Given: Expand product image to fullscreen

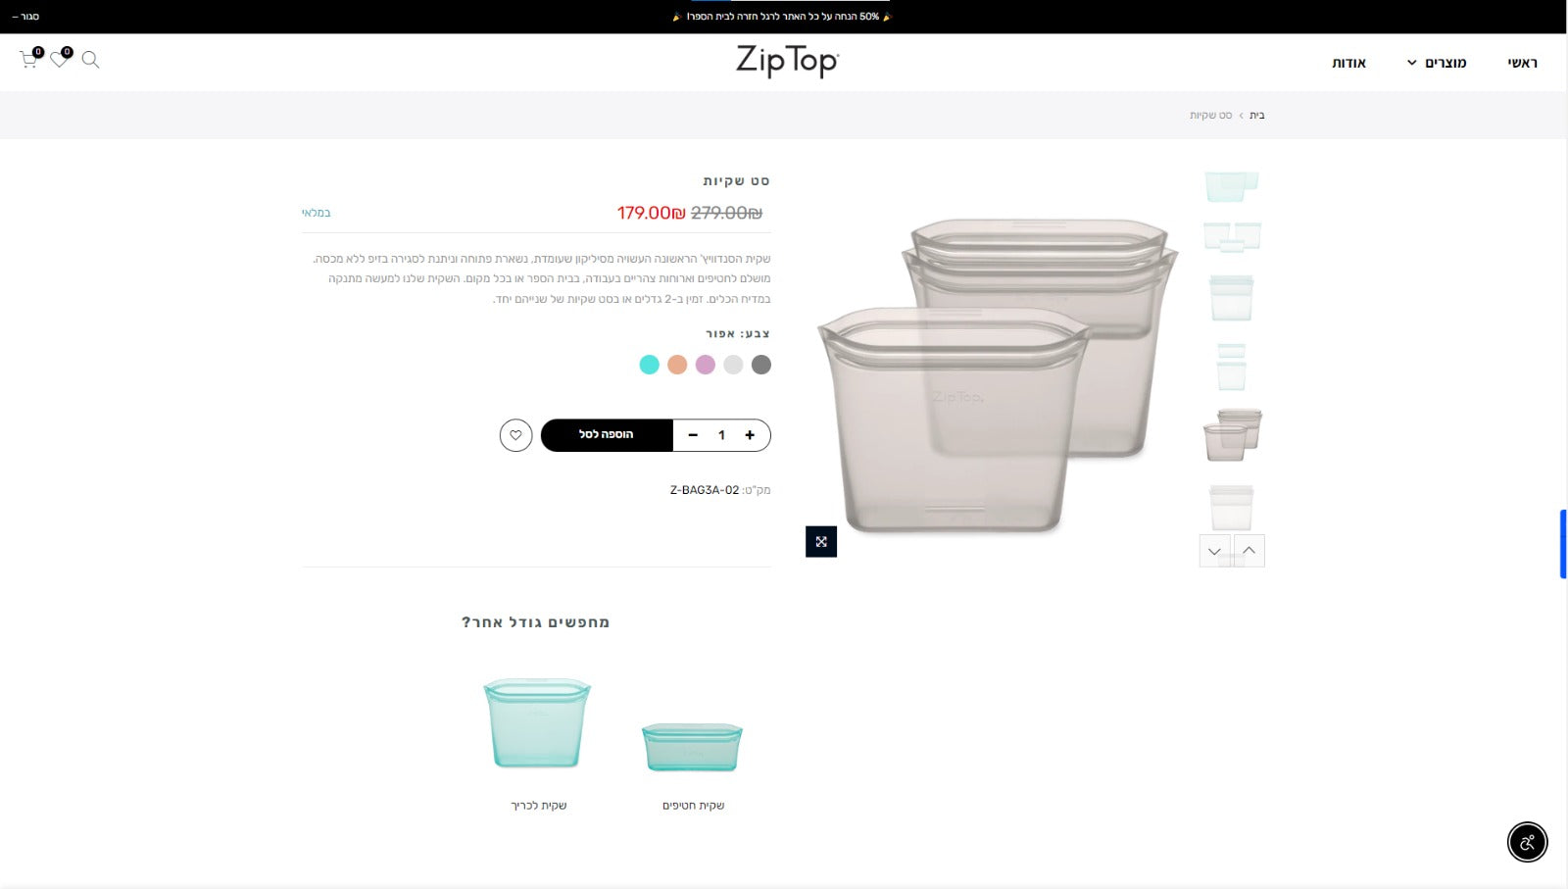Looking at the screenshot, I should pyautogui.click(x=821, y=542).
